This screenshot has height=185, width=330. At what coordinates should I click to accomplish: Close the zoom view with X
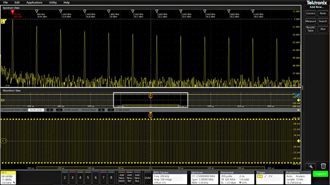(298, 110)
